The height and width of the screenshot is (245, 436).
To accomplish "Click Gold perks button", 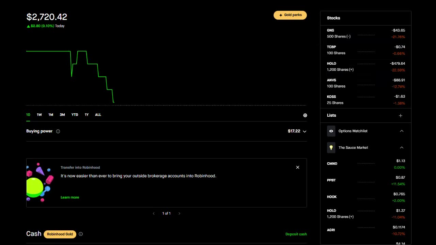I will 290,15.
